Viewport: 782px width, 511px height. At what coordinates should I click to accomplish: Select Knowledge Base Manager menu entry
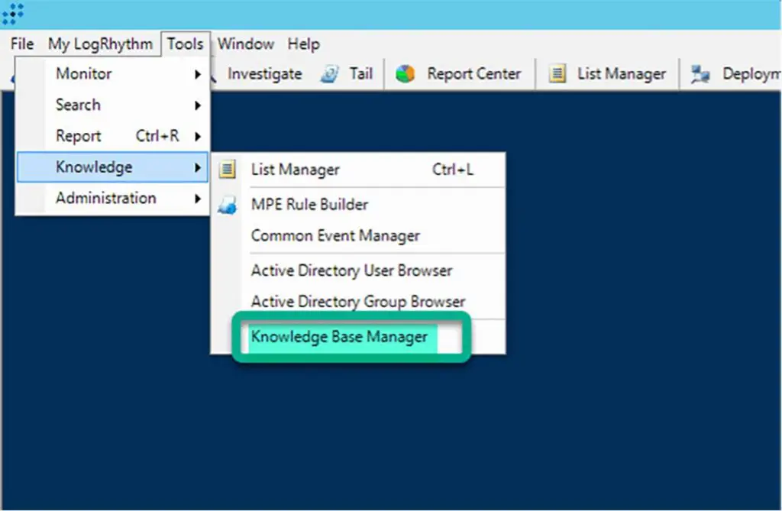[339, 337]
